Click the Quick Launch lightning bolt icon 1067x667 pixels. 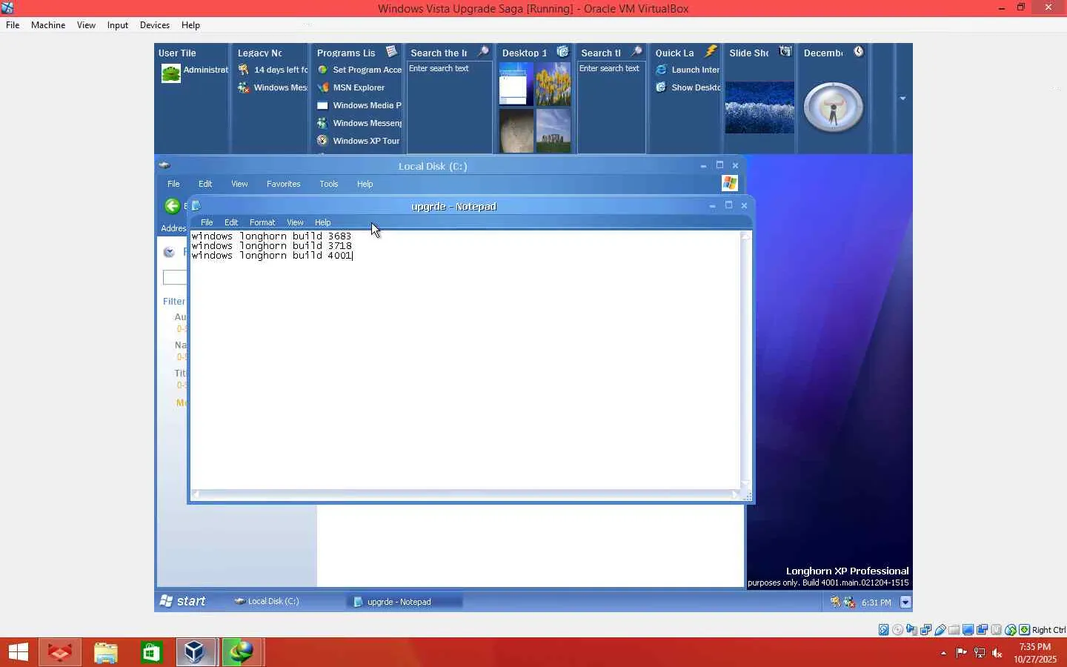click(711, 52)
